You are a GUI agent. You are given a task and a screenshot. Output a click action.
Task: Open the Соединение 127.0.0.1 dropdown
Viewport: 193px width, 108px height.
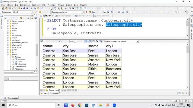click(31, 12)
